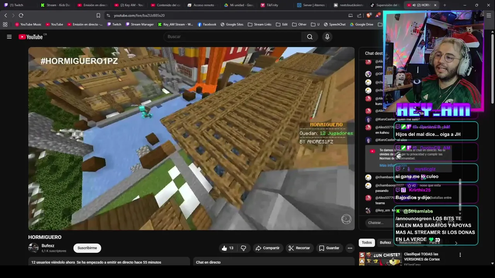
Task: Open the Recortar clip button
Action: tap(299, 248)
